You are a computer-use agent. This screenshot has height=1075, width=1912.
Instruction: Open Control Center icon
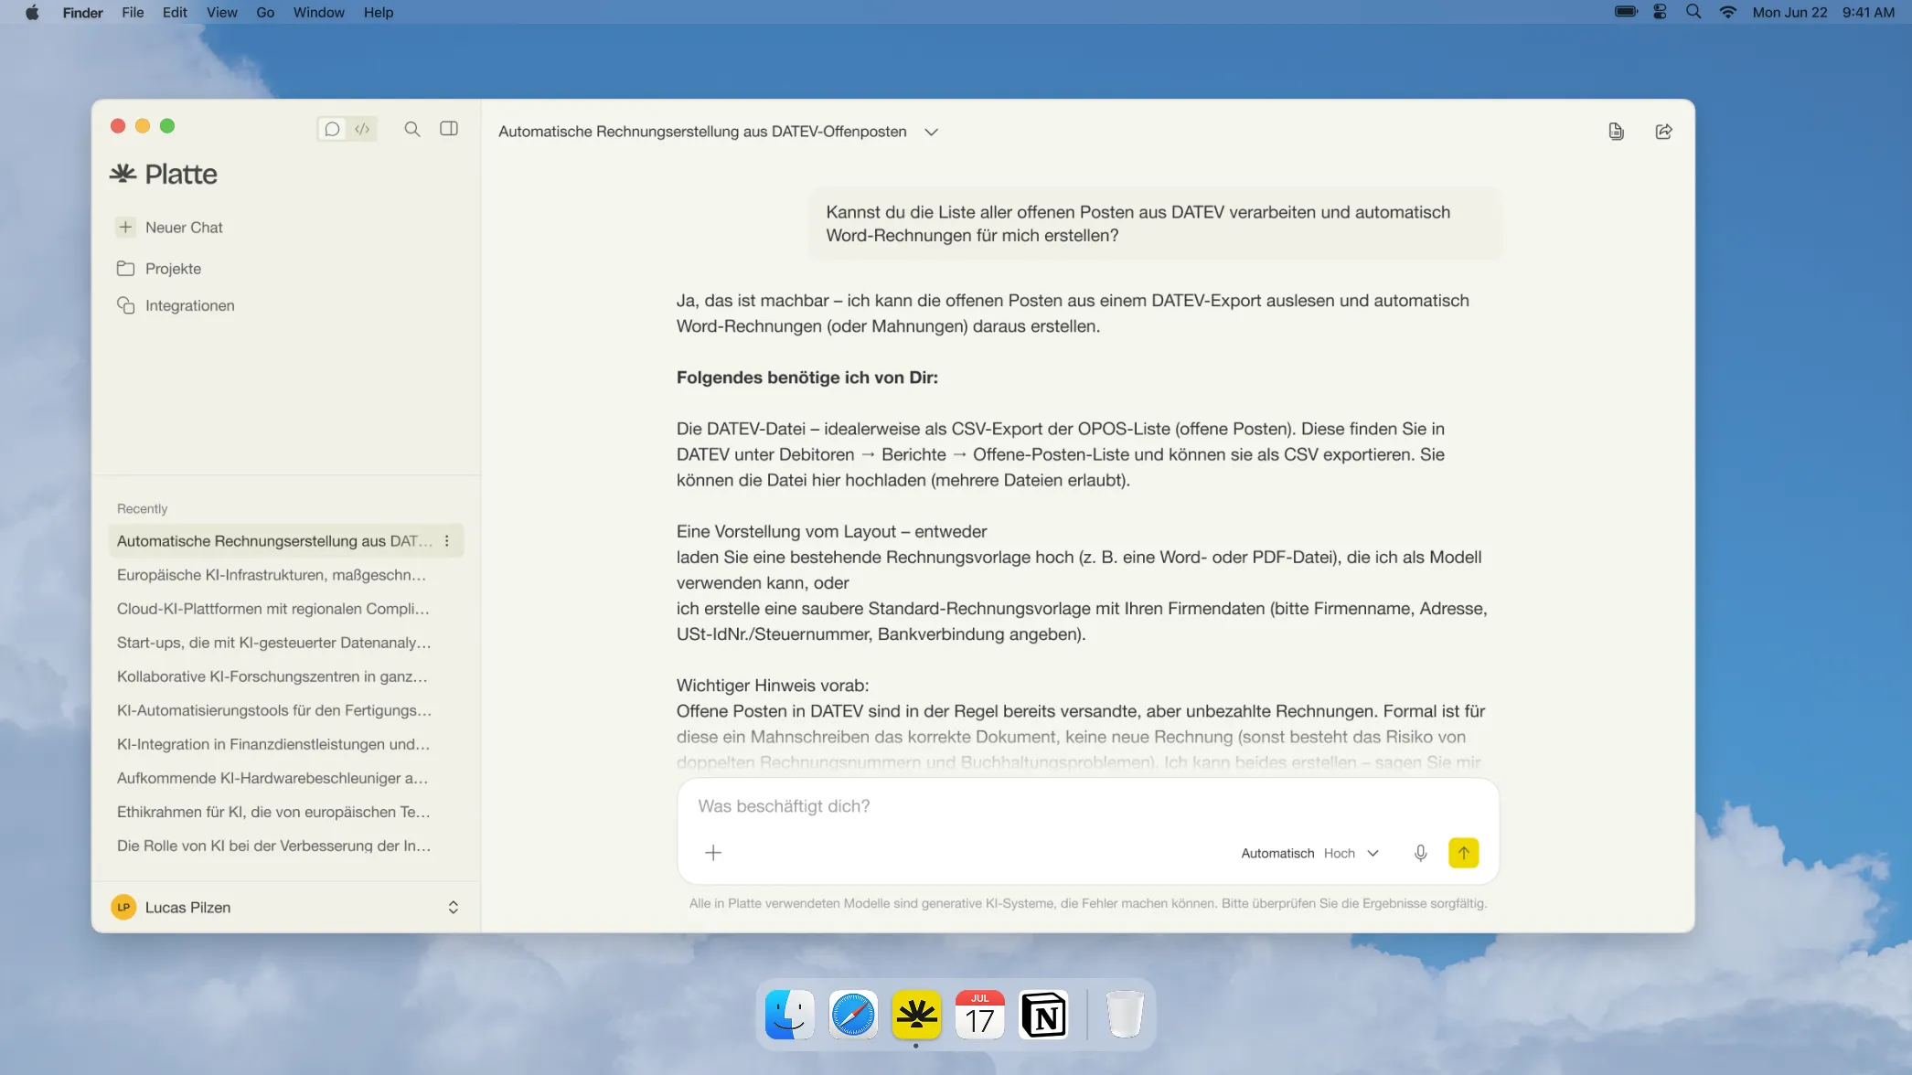(x=1660, y=12)
